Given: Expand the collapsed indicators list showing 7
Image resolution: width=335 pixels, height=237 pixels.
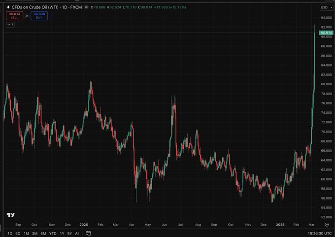Looking at the screenshot, I should [10, 25].
